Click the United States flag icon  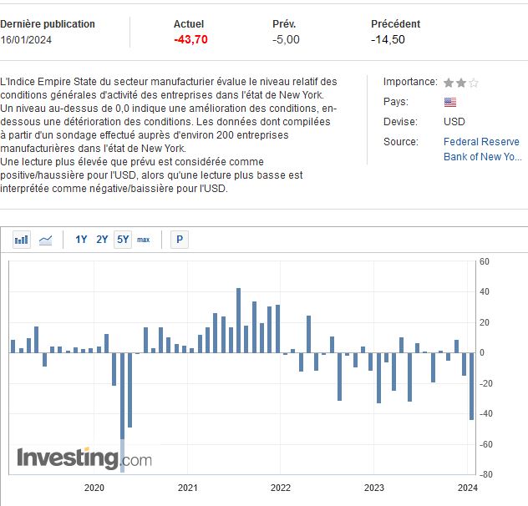[x=449, y=102]
